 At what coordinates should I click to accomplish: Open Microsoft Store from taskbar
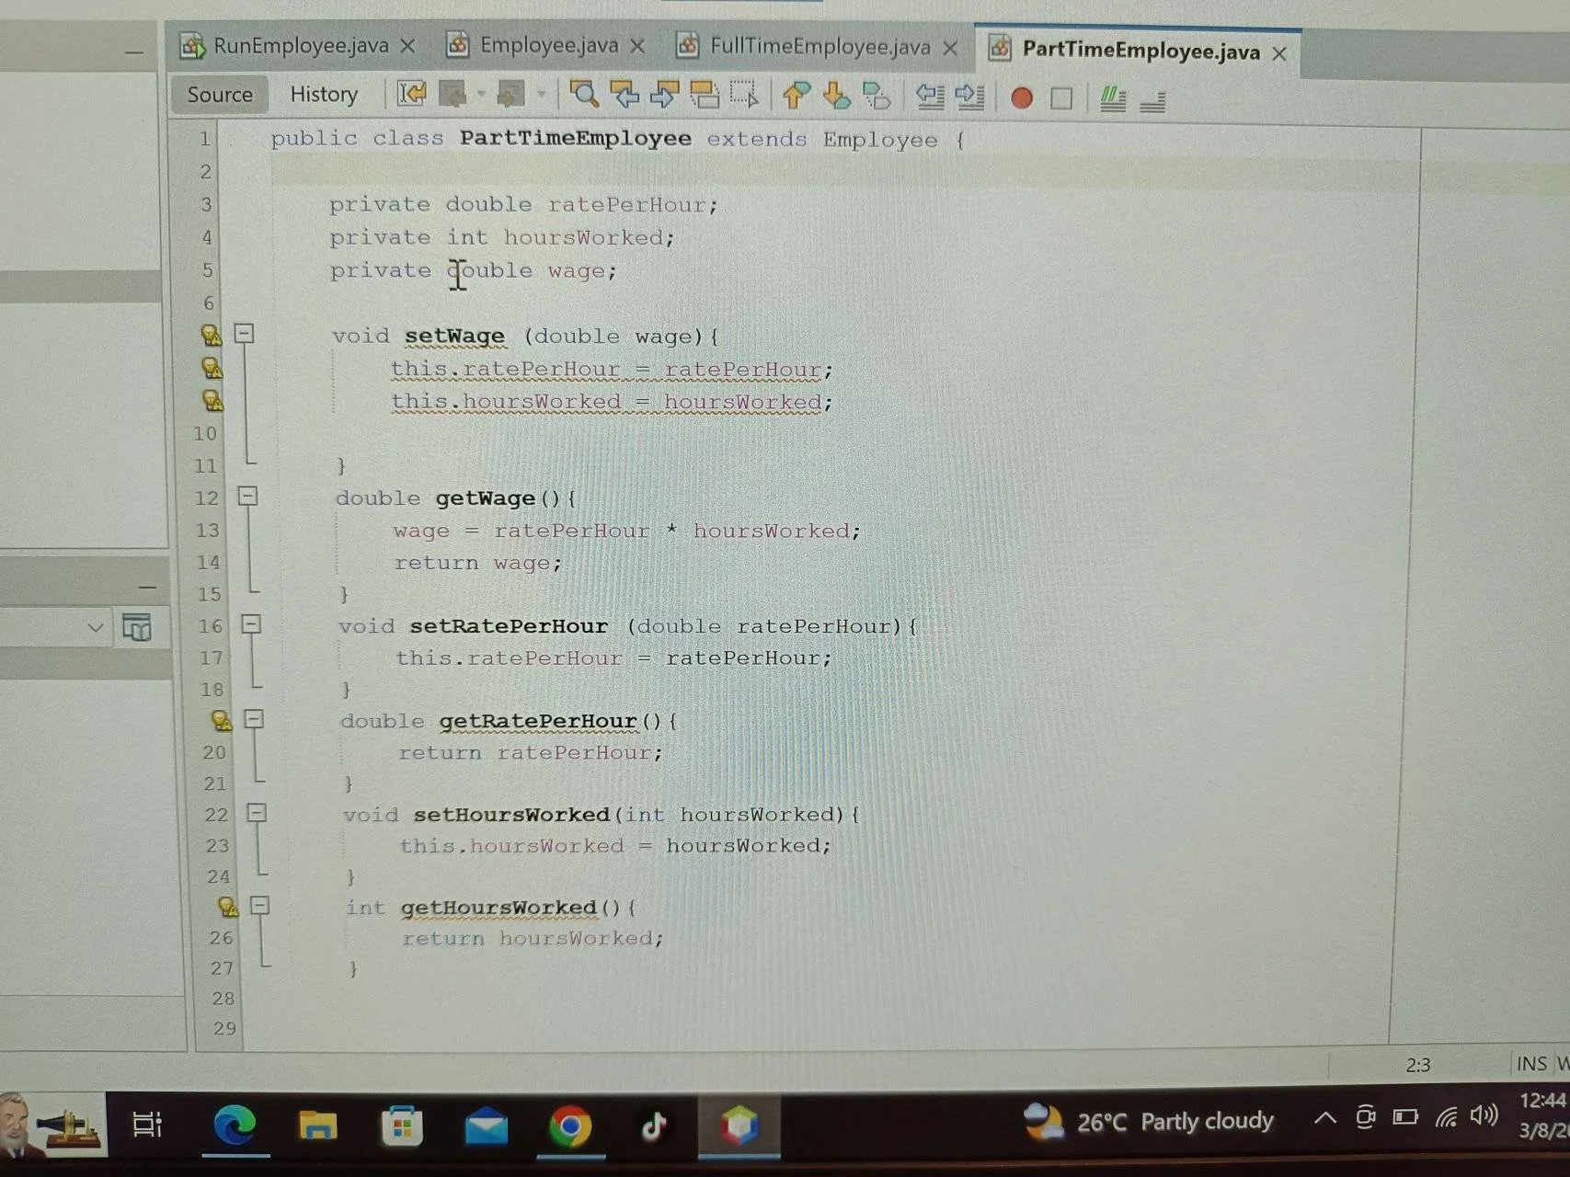click(402, 1126)
